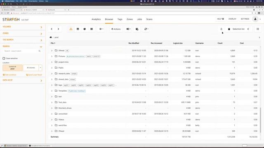Open the Scans tab
264x148 pixels.
pyautogui.click(x=149, y=19)
